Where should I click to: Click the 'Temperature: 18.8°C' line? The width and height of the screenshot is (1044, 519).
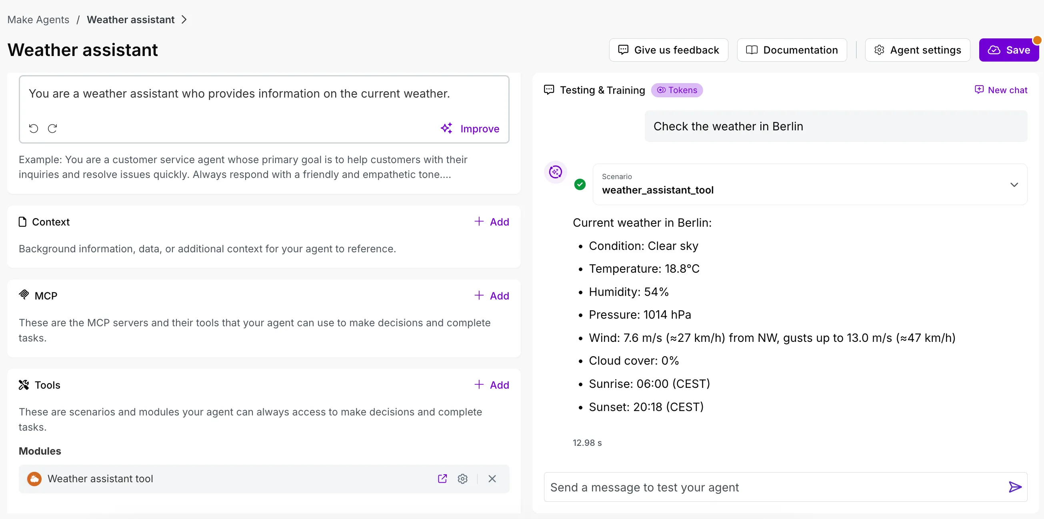point(644,269)
